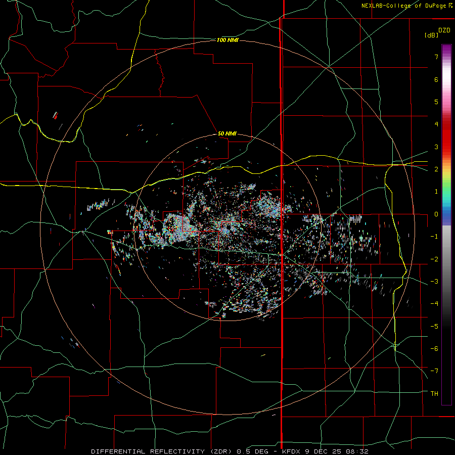The image size is (455, 455).
Task: Click the -7 dB label on legend
Action: coord(434,371)
